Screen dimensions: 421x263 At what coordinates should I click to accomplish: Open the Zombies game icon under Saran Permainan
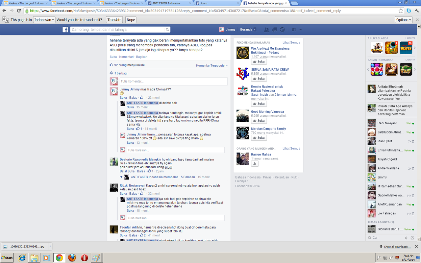click(x=406, y=69)
